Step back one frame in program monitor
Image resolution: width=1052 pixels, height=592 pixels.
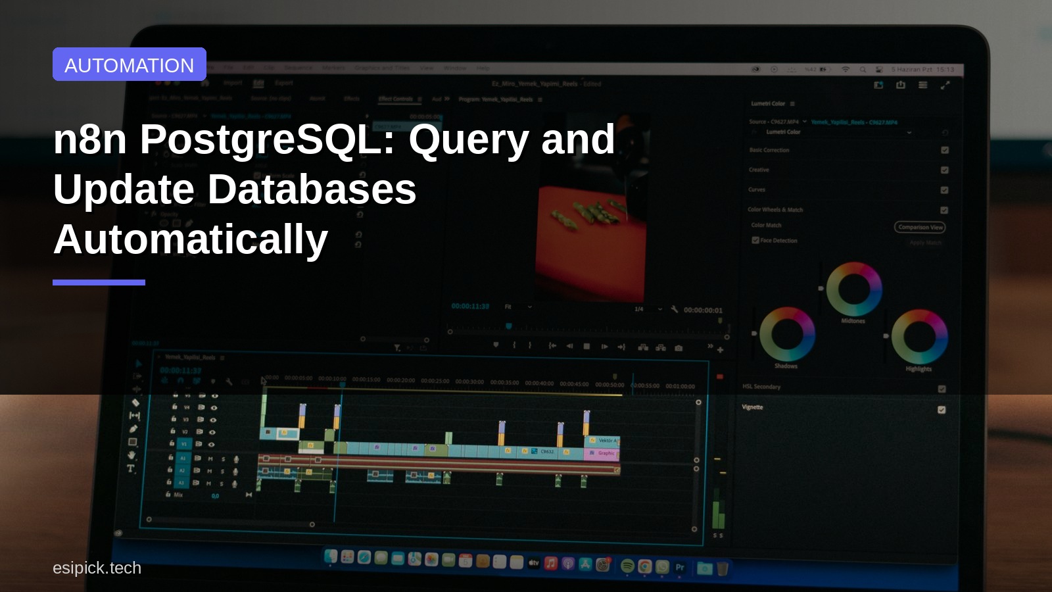coord(569,346)
